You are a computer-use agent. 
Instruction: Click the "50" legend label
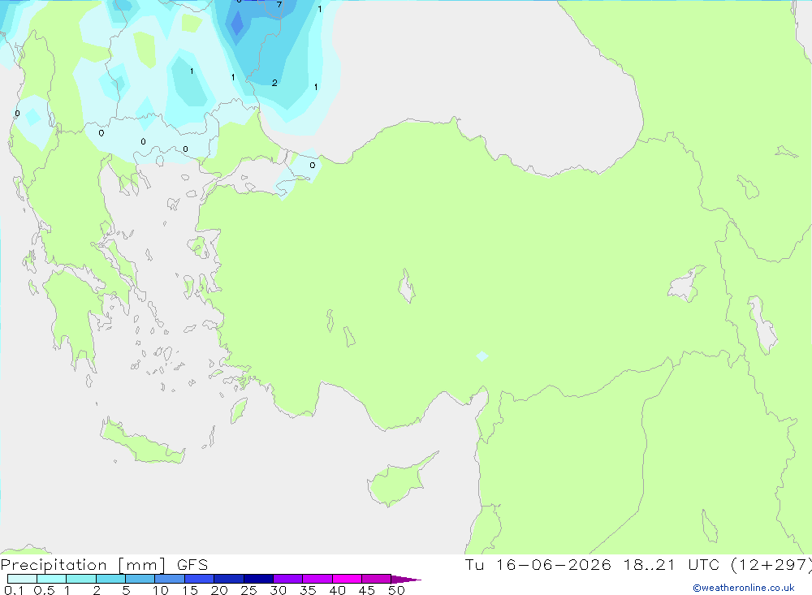point(396,590)
